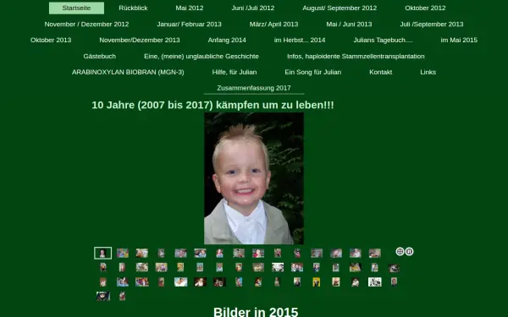Open November / Dezember 2012 page

[x=86, y=25]
